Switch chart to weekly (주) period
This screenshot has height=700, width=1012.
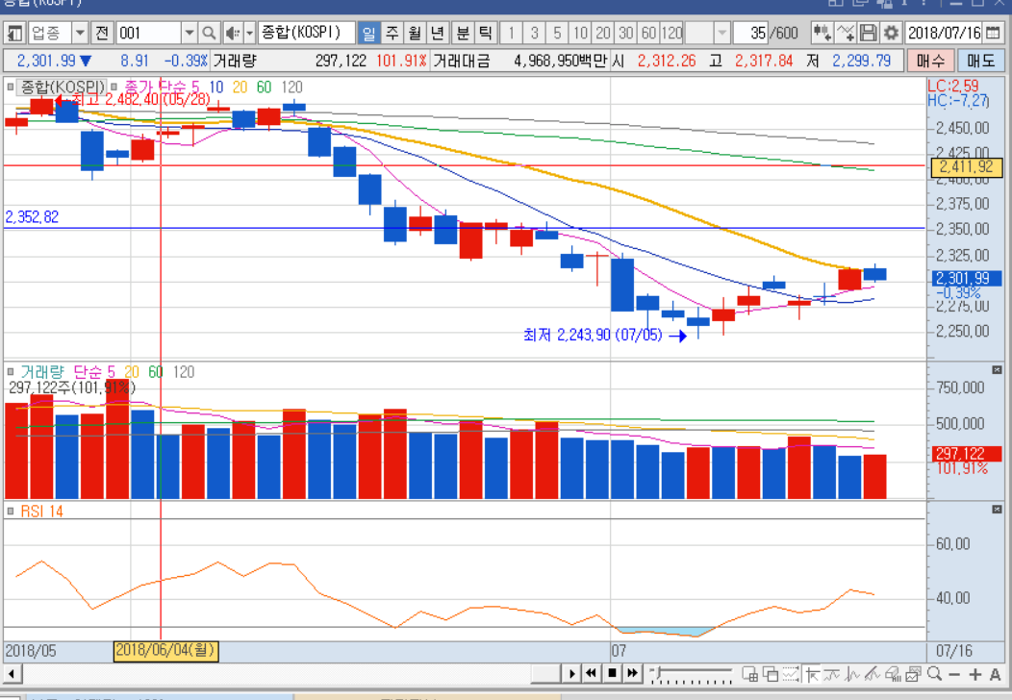pyautogui.click(x=392, y=34)
